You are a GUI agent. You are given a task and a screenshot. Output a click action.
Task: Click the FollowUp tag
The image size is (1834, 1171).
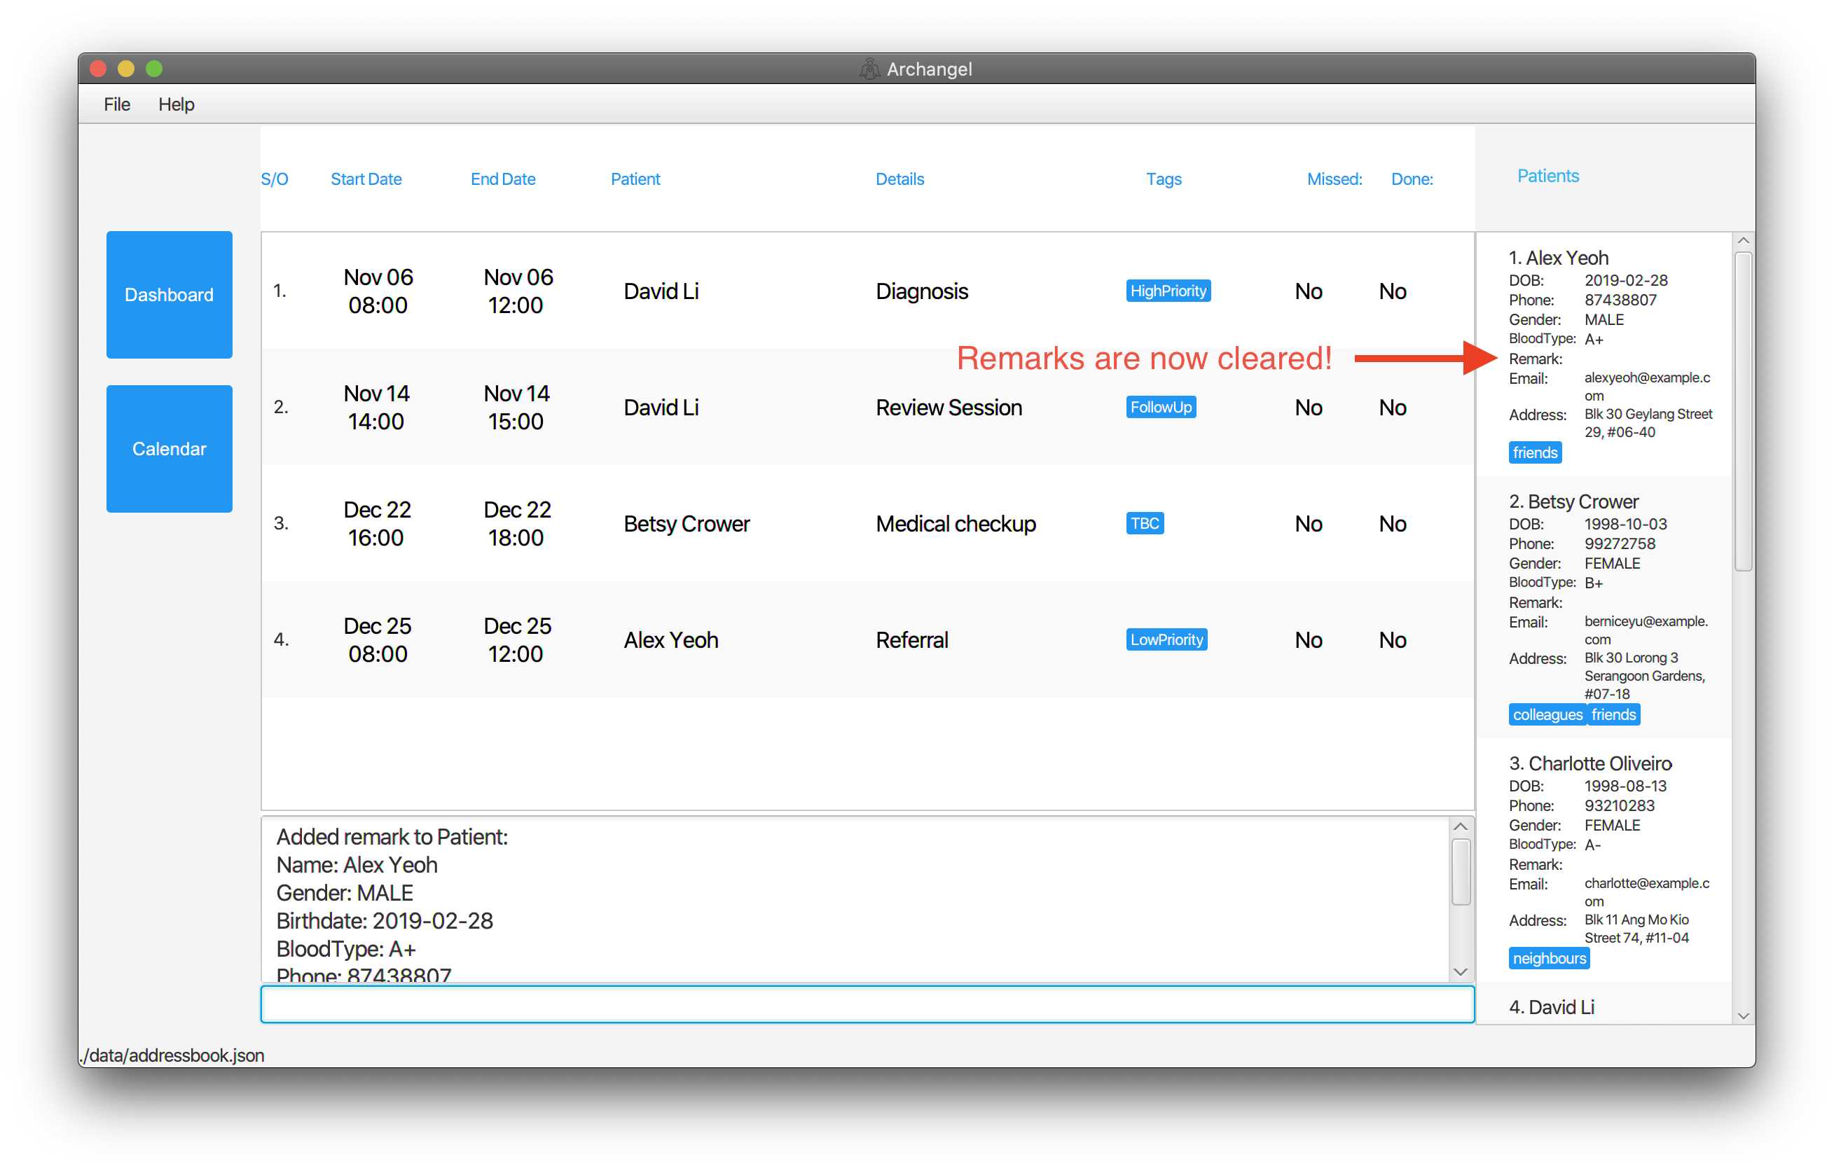tap(1161, 408)
